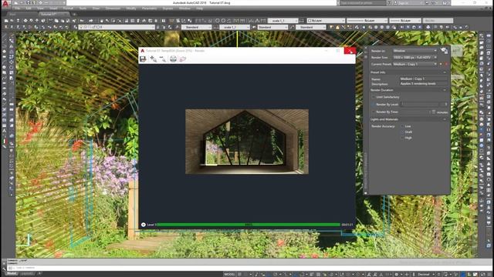Click the preset Name field
The image size is (494, 277).
tap(423, 78)
